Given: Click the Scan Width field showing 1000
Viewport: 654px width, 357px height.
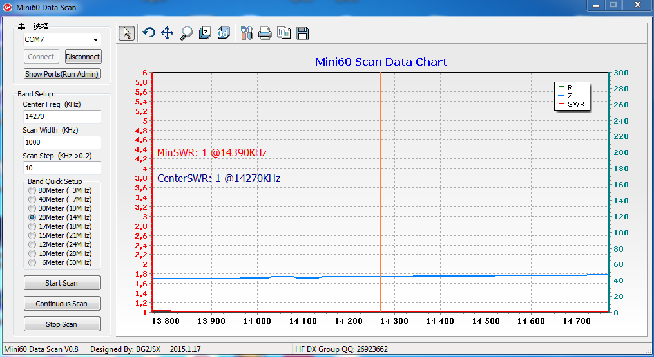Looking at the screenshot, I should pyautogui.click(x=62, y=142).
